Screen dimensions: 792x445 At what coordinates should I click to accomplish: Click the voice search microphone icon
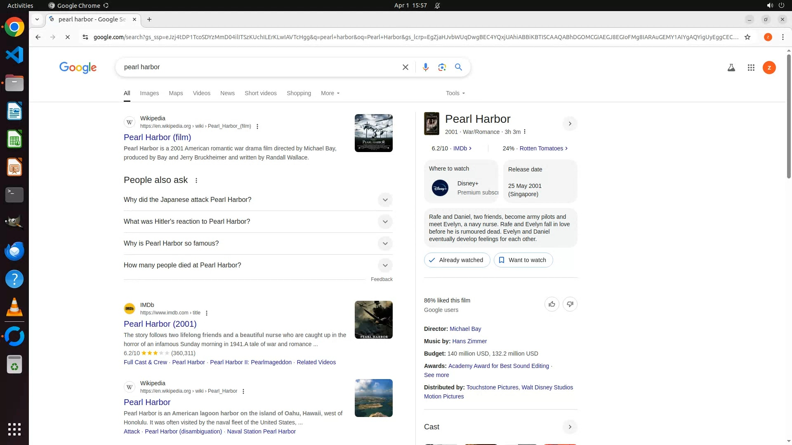pyautogui.click(x=425, y=67)
